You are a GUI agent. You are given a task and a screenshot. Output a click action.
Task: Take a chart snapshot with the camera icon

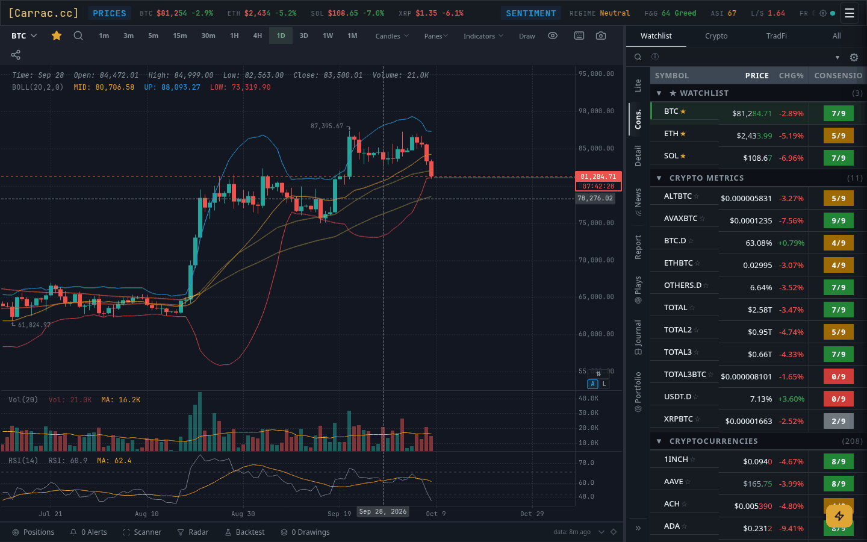[x=601, y=36]
